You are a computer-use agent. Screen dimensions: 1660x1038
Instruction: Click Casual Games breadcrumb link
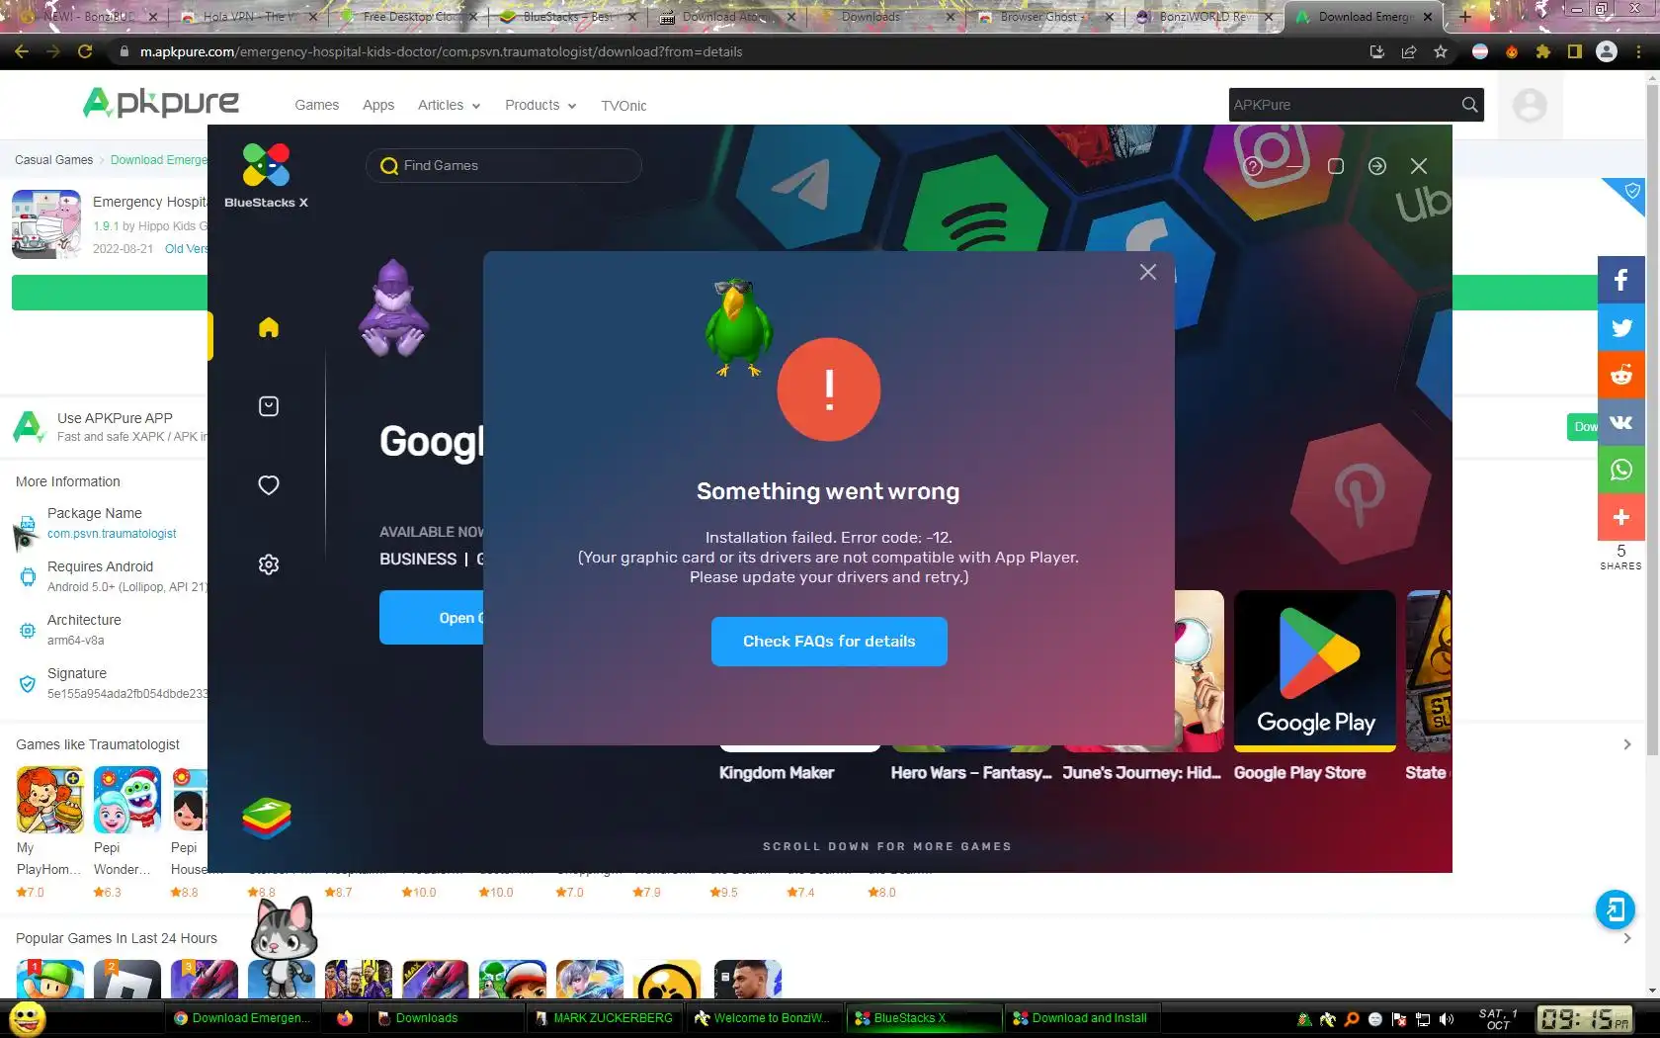(53, 160)
